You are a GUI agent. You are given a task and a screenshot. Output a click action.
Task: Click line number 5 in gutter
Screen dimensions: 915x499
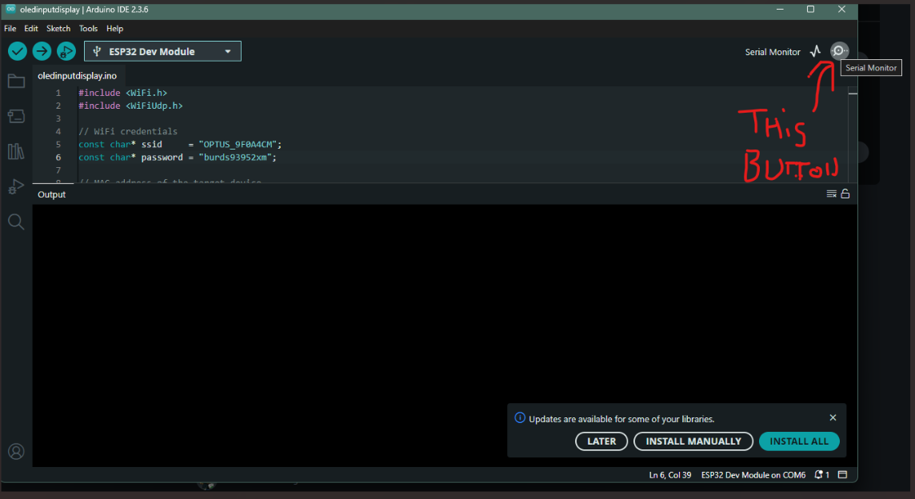[x=58, y=144]
